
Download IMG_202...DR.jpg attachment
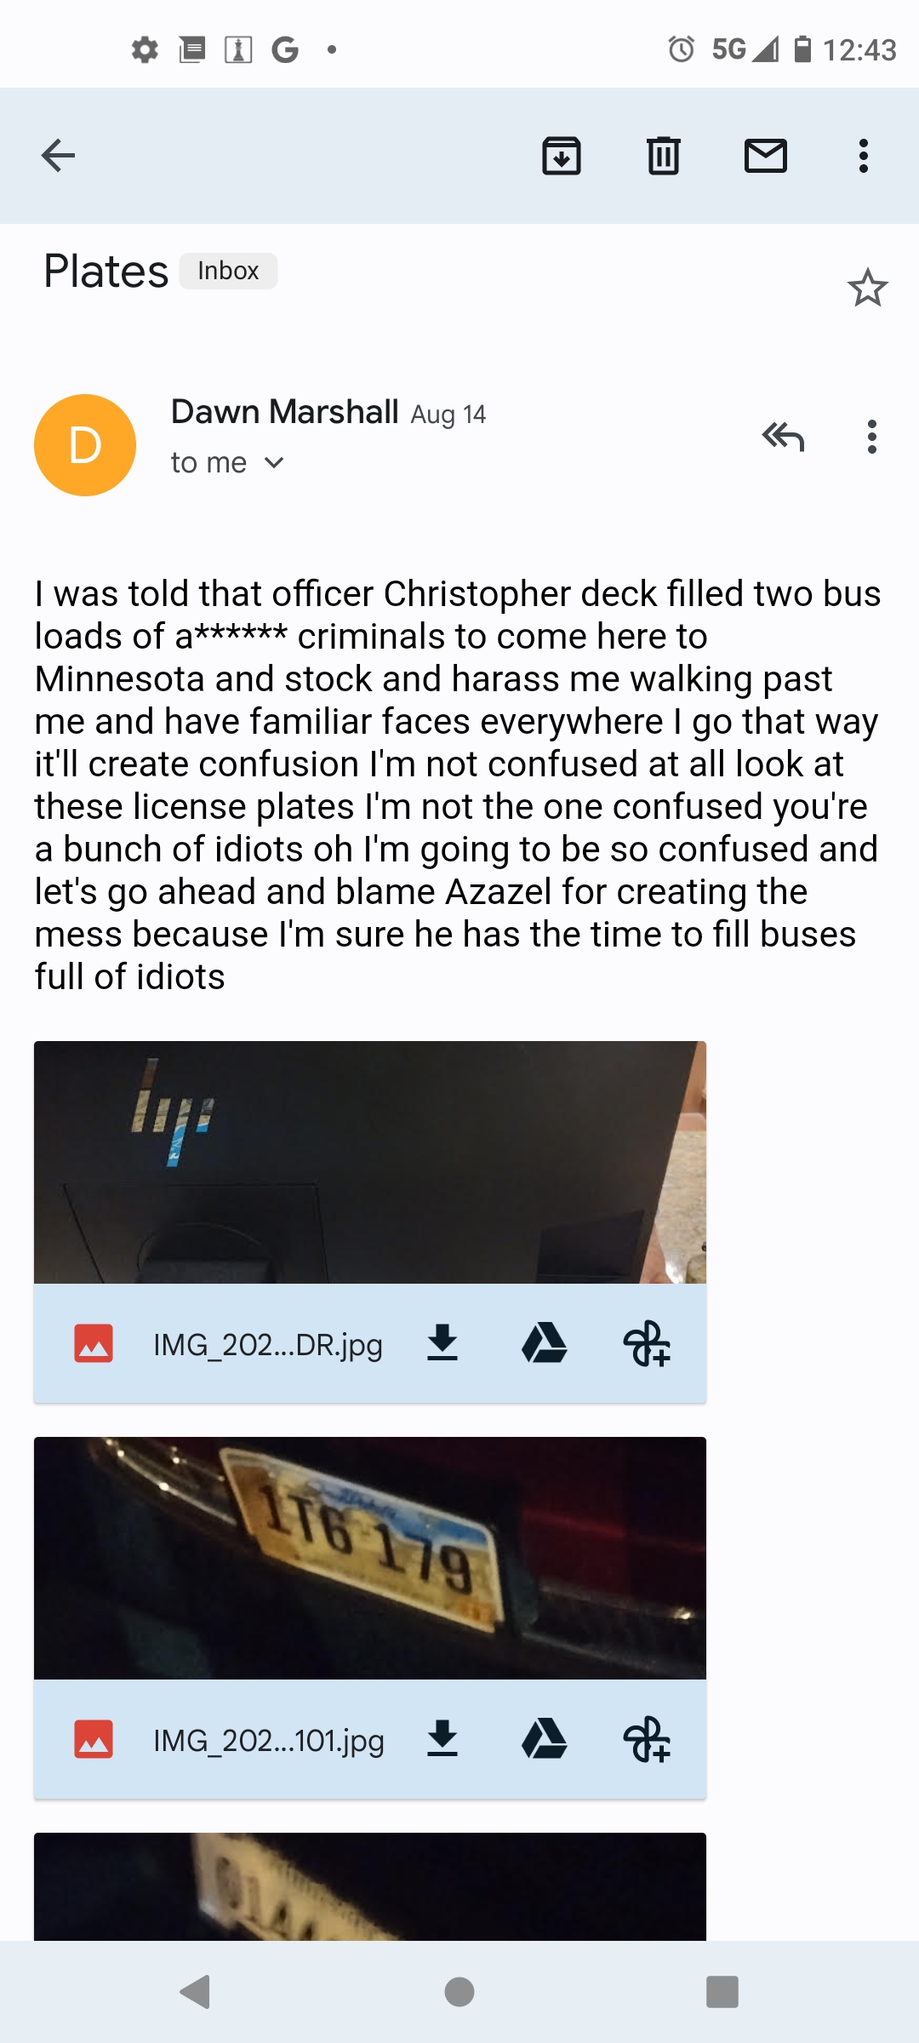442,1343
